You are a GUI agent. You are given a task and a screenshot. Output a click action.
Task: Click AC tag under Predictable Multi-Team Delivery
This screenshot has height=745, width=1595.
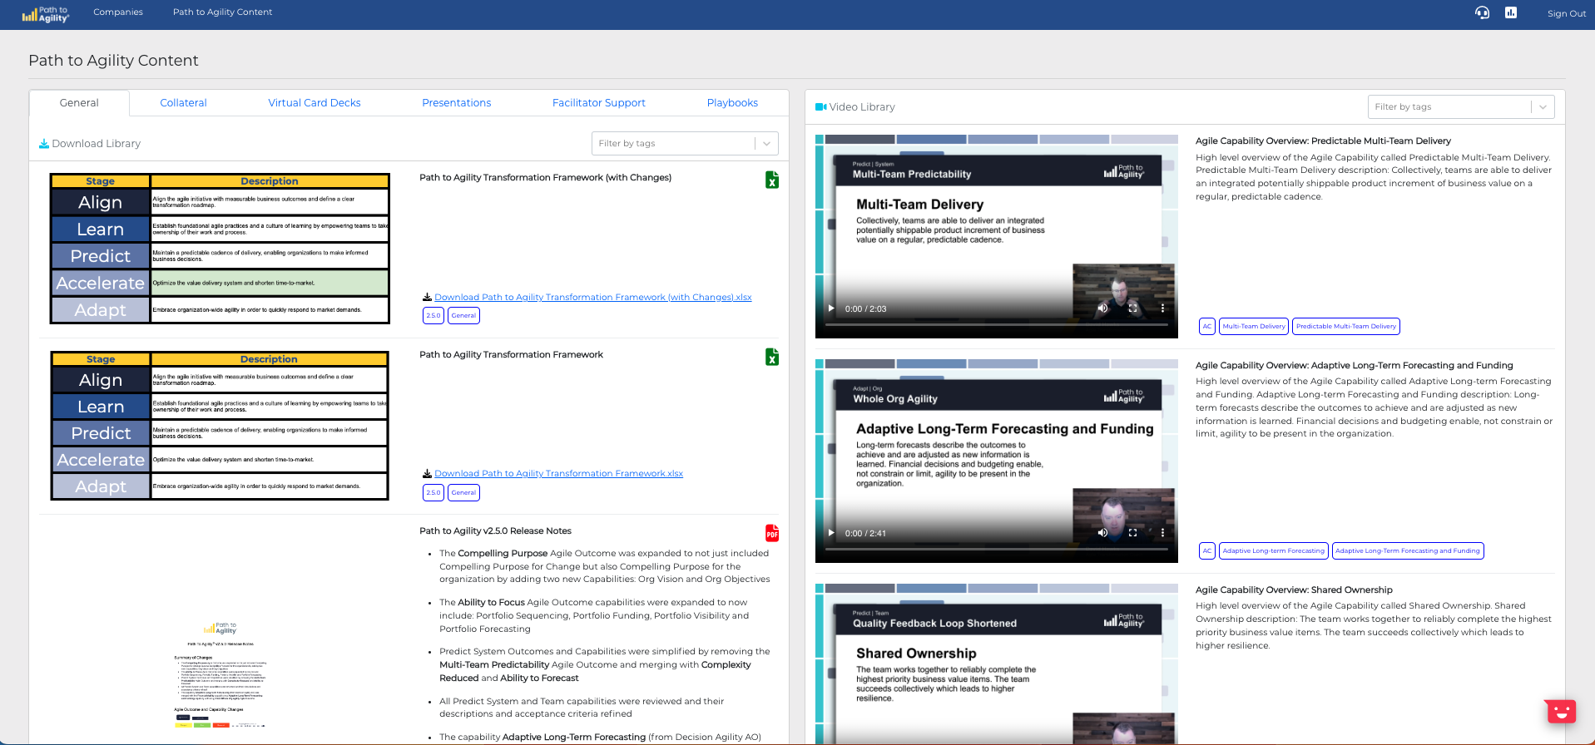click(1207, 327)
